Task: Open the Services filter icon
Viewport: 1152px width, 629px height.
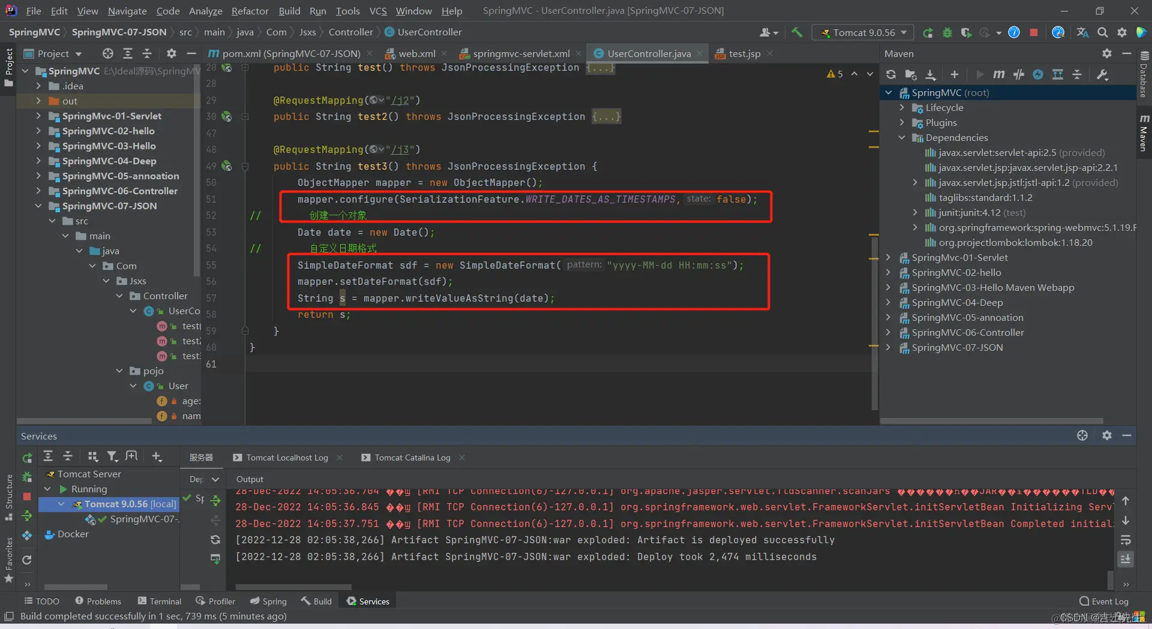Action: tap(112, 457)
